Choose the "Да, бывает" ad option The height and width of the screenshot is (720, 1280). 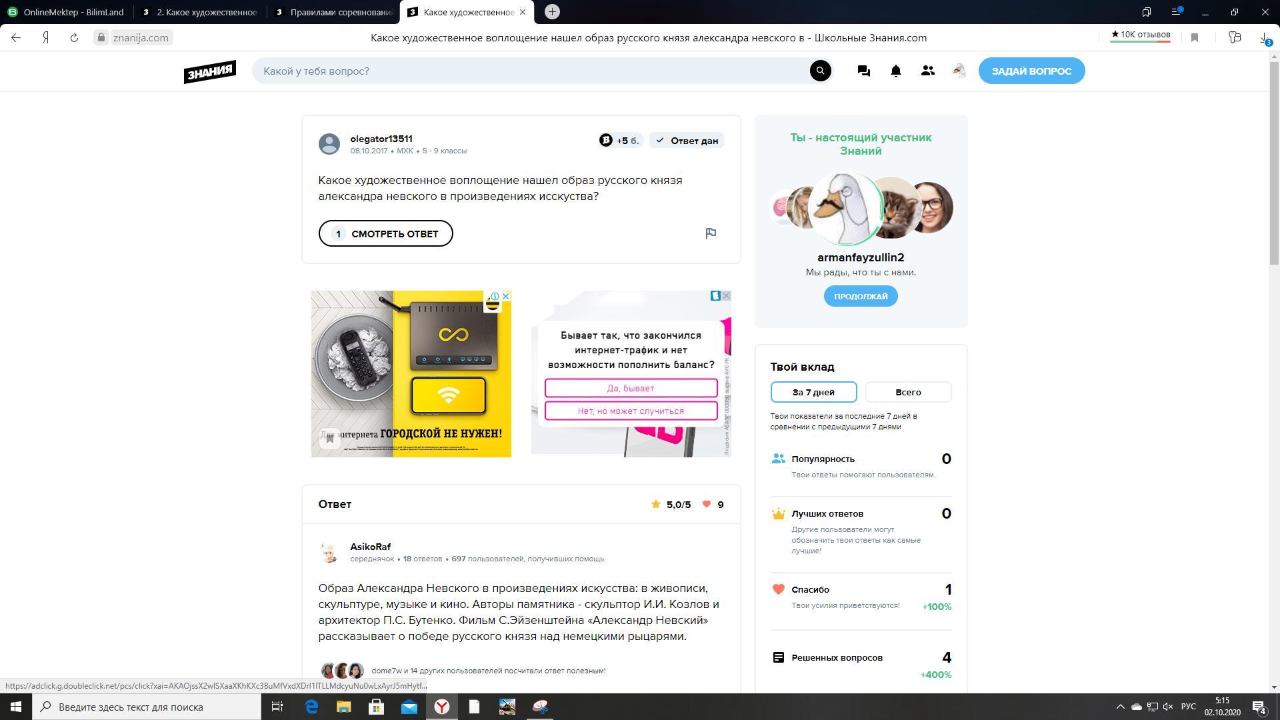coord(631,388)
